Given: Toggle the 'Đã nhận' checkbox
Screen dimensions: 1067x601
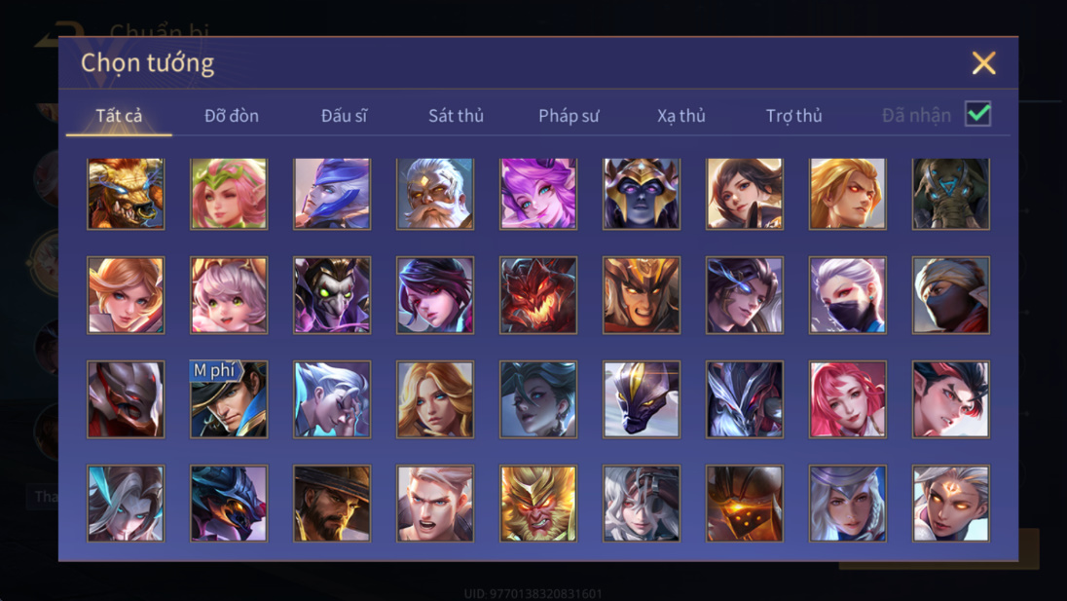Looking at the screenshot, I should tap(977, 114).
